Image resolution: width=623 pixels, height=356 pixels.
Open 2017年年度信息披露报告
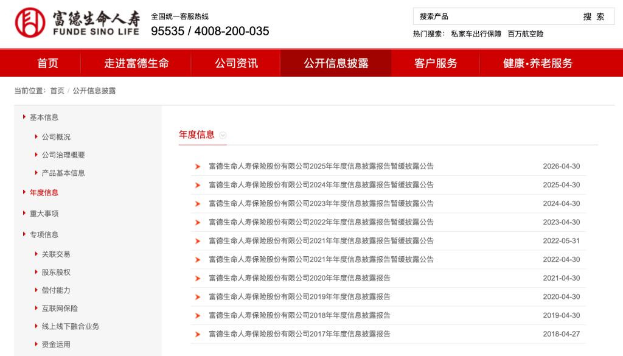[299, 334]
